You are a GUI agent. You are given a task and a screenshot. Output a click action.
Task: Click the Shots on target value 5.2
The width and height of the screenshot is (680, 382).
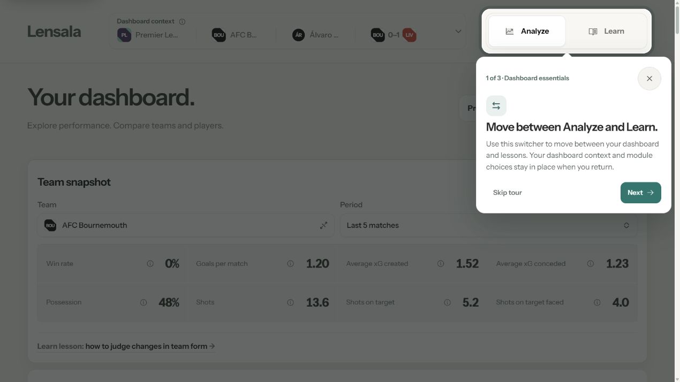tap(471, 302)
